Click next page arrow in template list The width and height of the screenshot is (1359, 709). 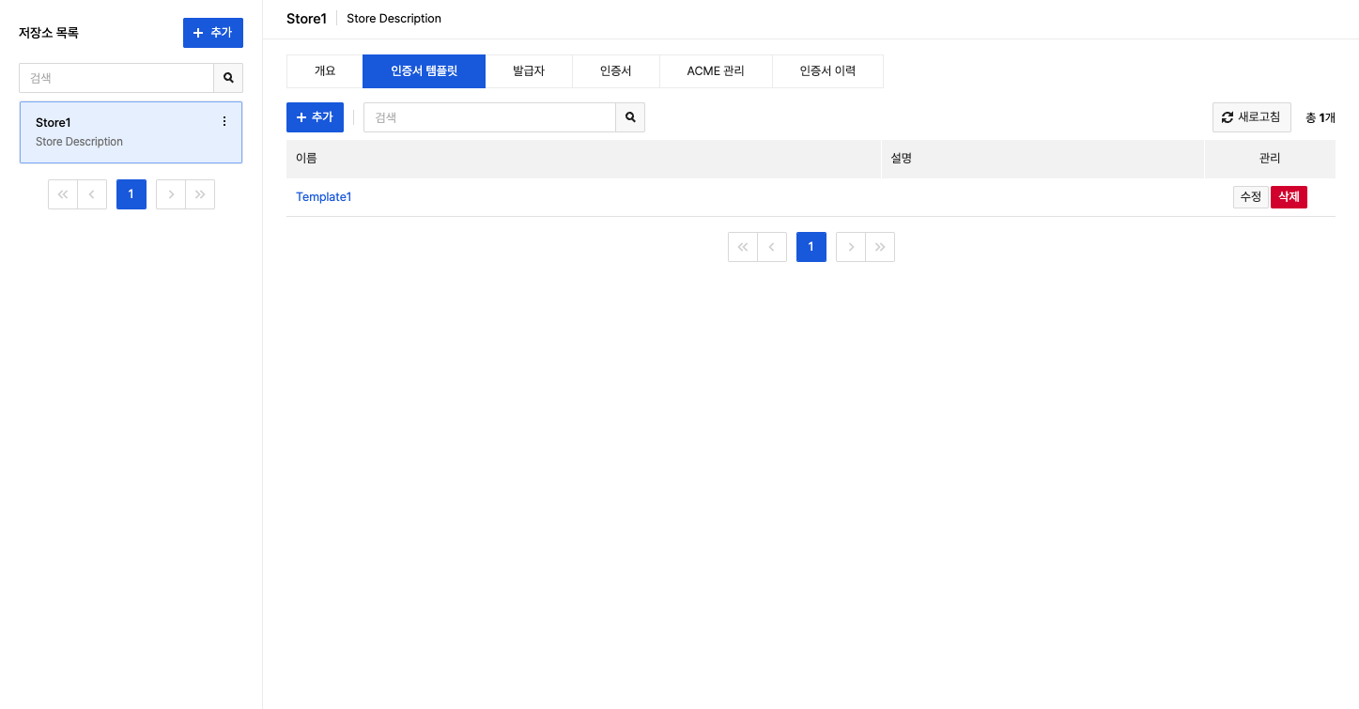point(851,247)
